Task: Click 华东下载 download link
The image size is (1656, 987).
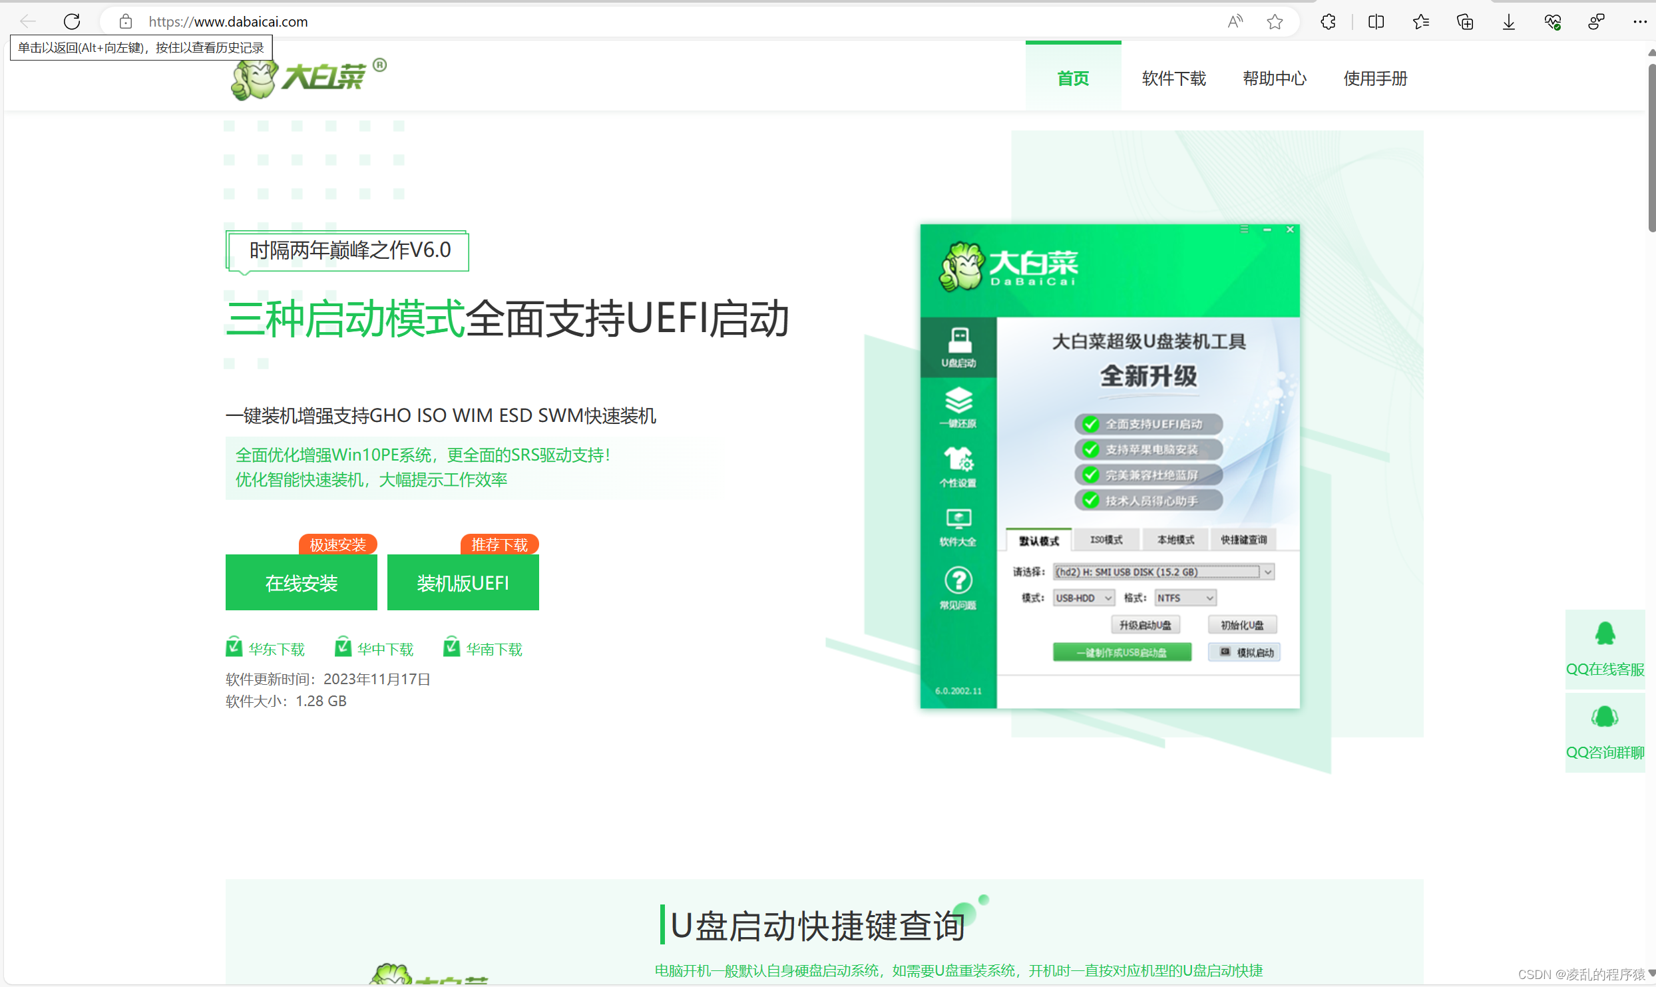Action: [276, 649]
